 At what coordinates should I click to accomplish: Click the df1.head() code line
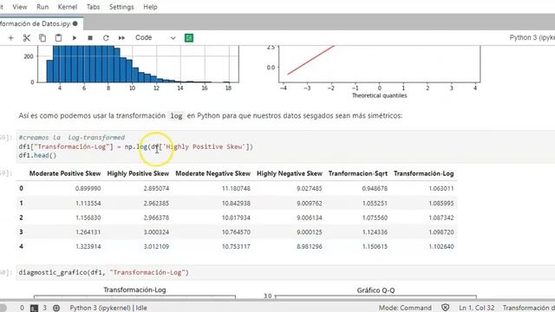click(x=37, y=155)
